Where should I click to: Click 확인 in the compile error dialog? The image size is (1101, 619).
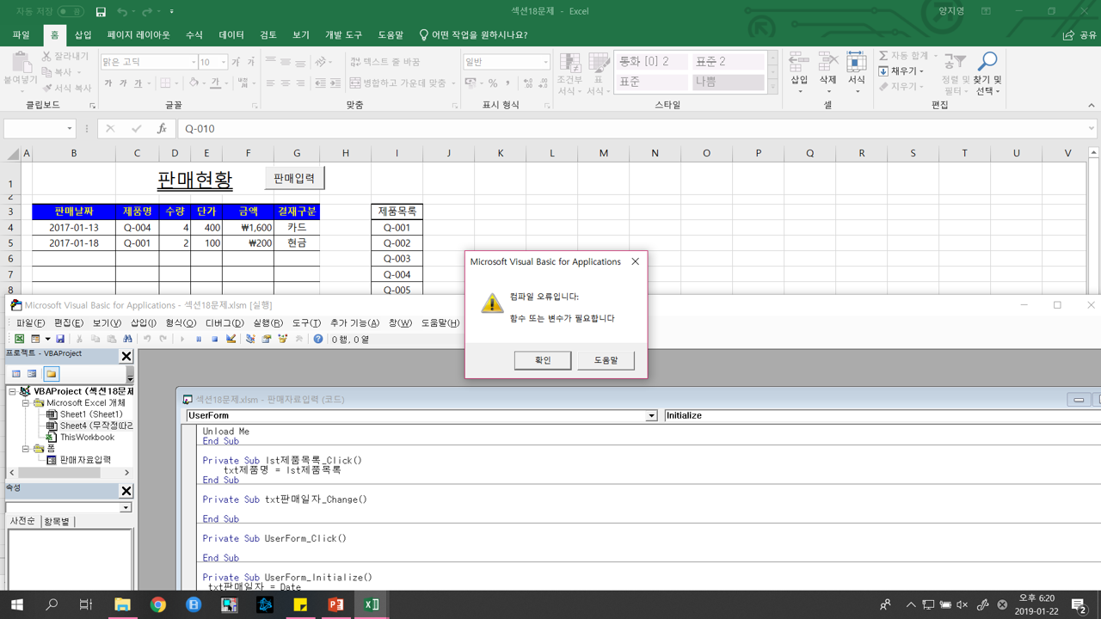tap(543, 360)
